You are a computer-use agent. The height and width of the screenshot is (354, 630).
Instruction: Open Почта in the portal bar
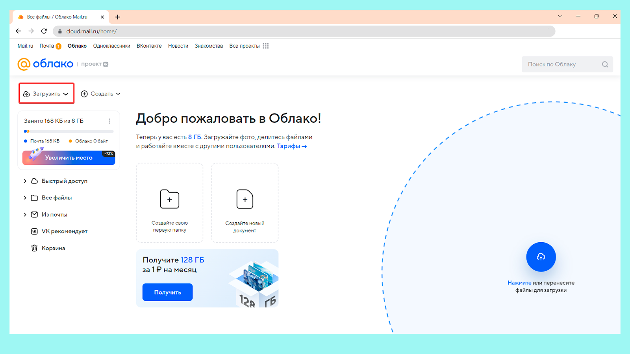46,46
